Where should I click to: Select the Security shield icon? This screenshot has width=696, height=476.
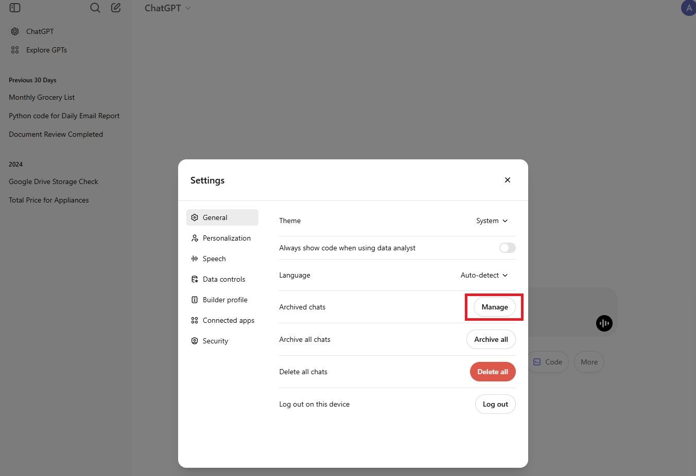(x=194, y=341)
